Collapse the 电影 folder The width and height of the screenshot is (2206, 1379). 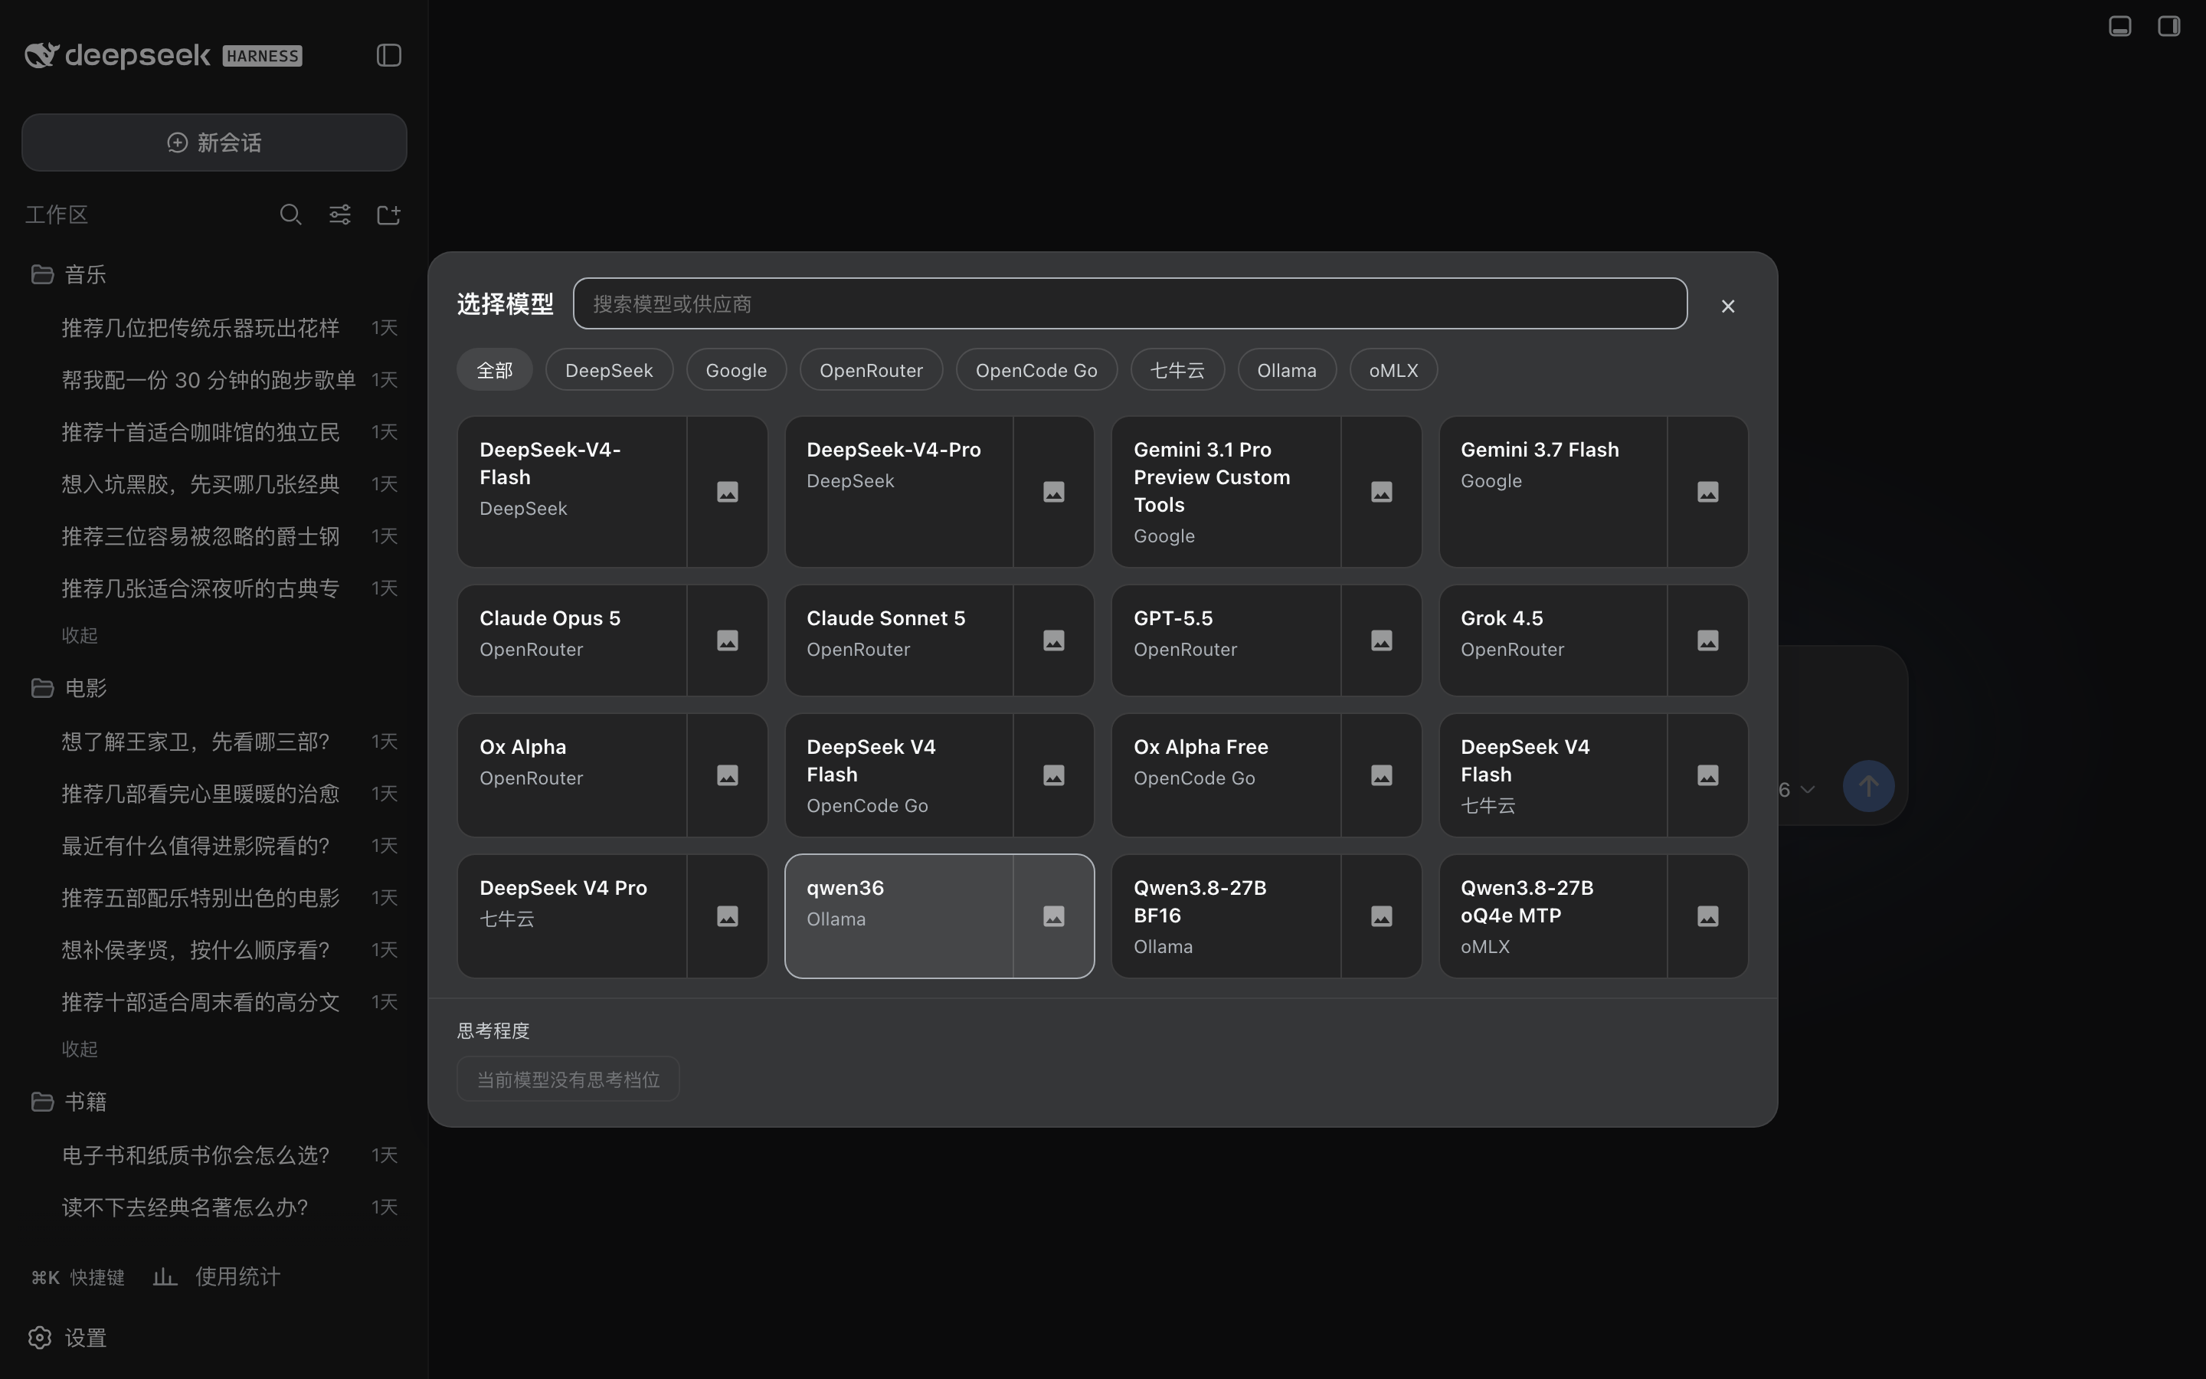point(69,688)
